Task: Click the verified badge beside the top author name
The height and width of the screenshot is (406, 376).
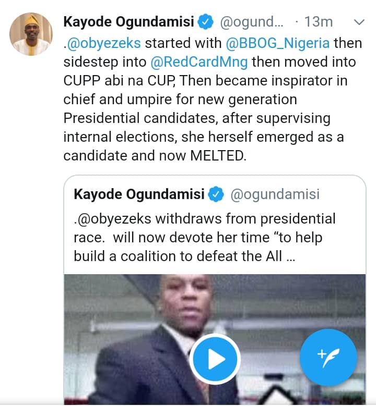Action: coord(206,22)
